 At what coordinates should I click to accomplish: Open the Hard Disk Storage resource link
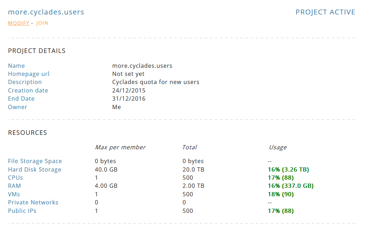tap(34, 169)
